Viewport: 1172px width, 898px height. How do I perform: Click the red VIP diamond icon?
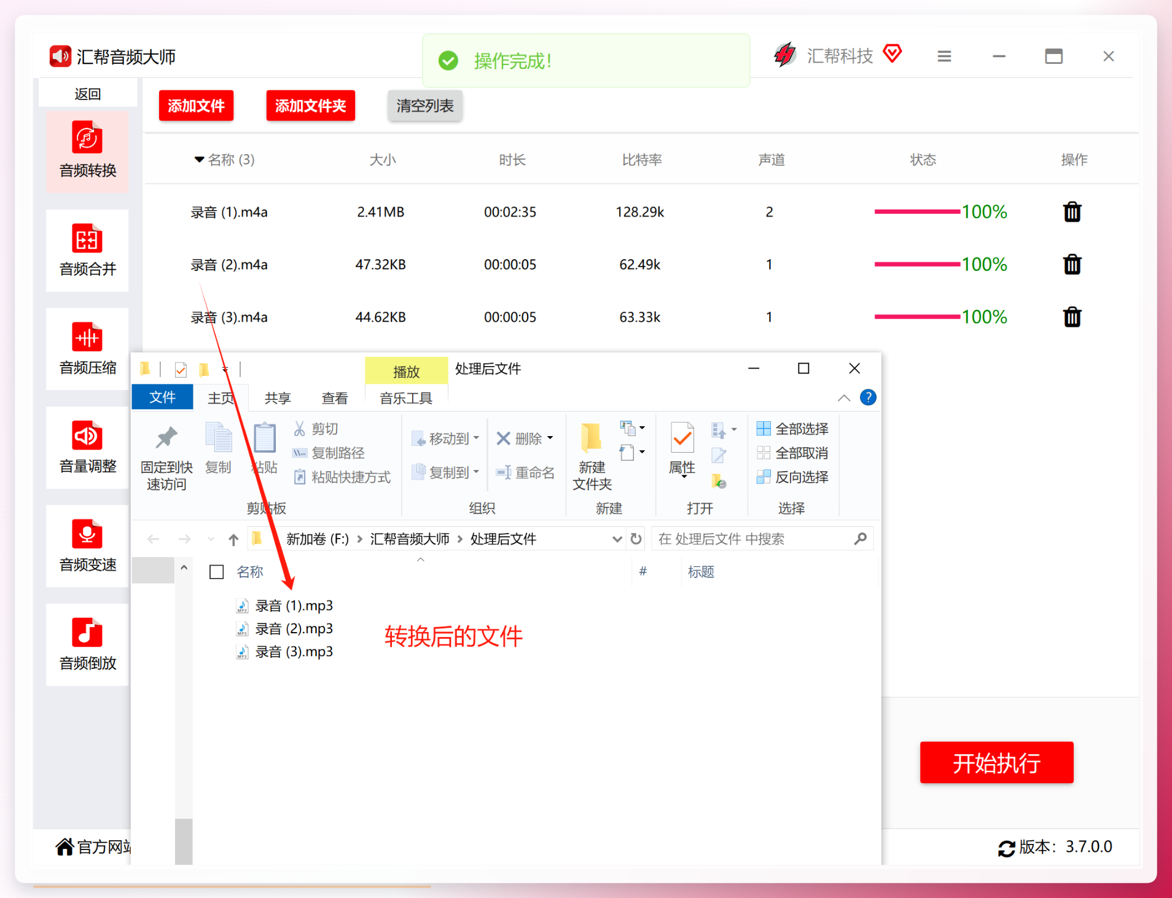(x=893, y=54)
